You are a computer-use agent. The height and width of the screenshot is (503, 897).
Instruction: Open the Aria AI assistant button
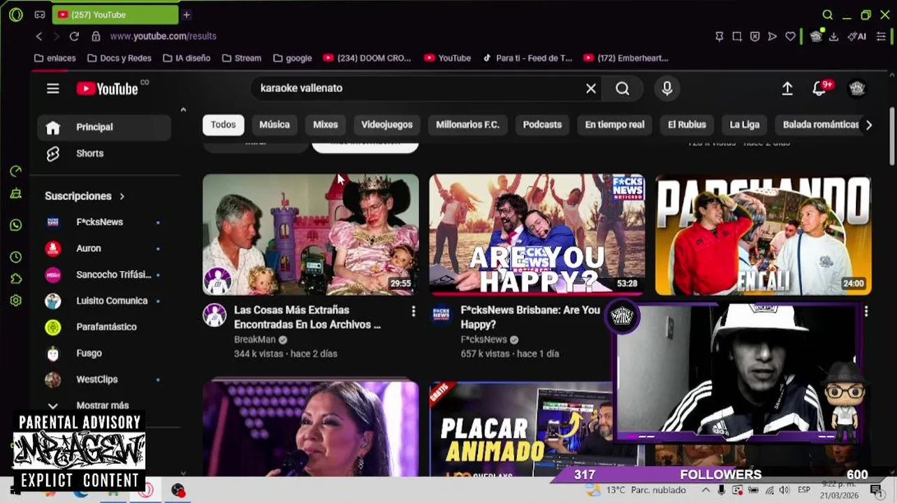pyautogui.click(x=857, y=36)
